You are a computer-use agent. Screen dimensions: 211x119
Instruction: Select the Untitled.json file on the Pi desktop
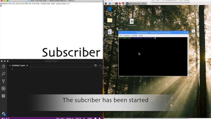[132, 23]
